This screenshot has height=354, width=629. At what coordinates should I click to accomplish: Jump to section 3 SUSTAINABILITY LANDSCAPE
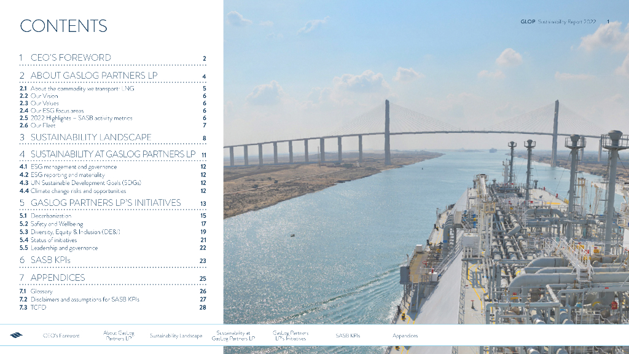click(113, 137)
